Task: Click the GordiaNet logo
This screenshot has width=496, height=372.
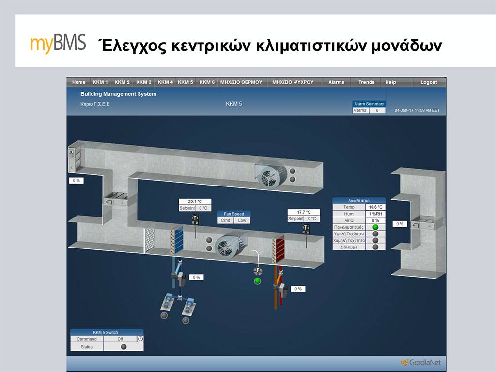Action: click(419, 363)
